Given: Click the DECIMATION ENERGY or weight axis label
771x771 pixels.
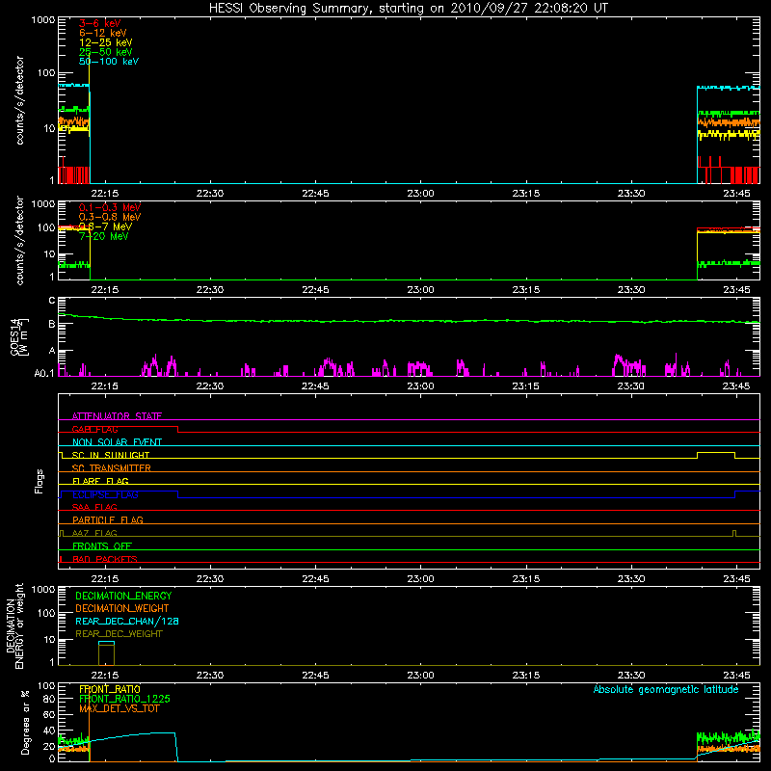Looking at the screenshot, I should tap(14, 625).
